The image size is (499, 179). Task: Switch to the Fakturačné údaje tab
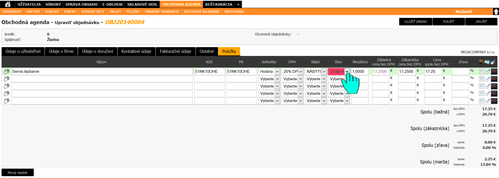(175, 51)
